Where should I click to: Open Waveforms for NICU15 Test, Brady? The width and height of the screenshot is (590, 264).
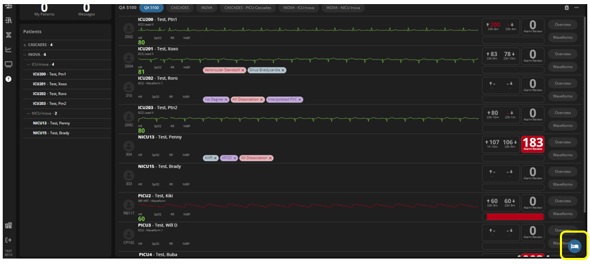click(563, 184)
